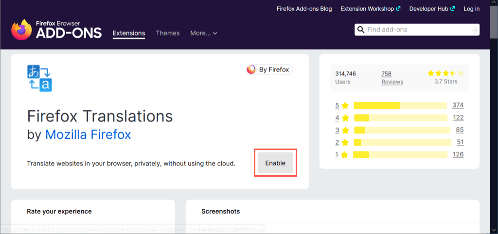Click the Firefox Add-ons logo
This screenshot has width=498, height=234.
tap(56, 30)
